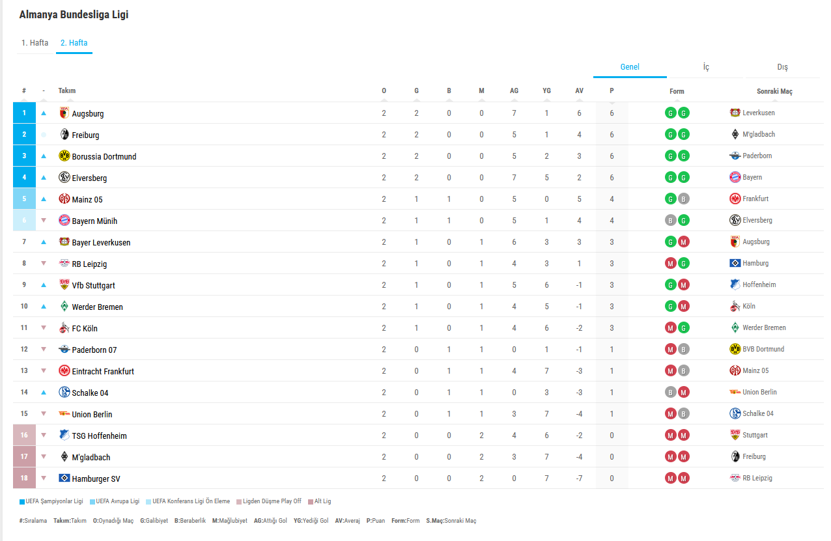Click the Paderborn 07 crest in Takım column
Image resolution: width=831 pixels, height=541 pixels.
(64, 349)
